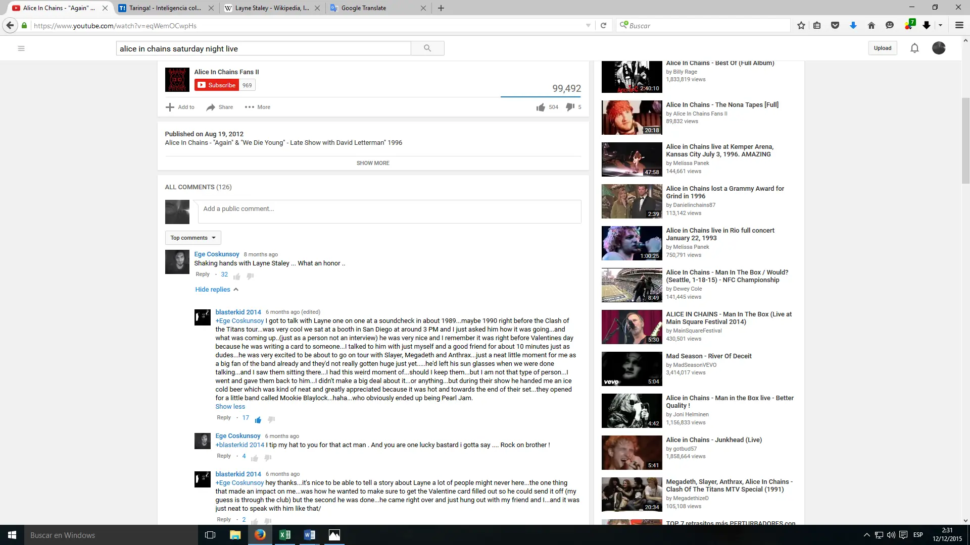Screen dimensions: 970x545
Task: Expand the description with SHOW MORE
Action: pos(373,163)
